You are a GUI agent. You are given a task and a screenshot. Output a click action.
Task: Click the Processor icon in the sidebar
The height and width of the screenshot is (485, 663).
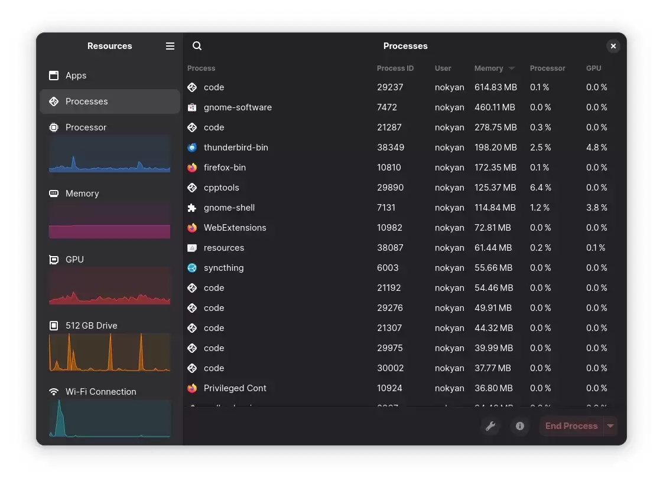54,127
